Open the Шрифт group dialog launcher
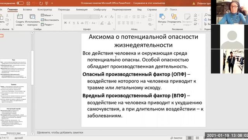 click(x=114, y=29)
